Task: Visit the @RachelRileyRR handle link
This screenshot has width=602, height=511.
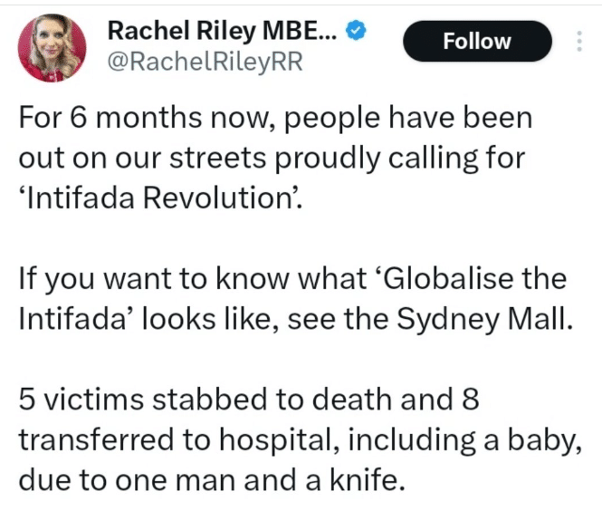Action: point(205,63)
